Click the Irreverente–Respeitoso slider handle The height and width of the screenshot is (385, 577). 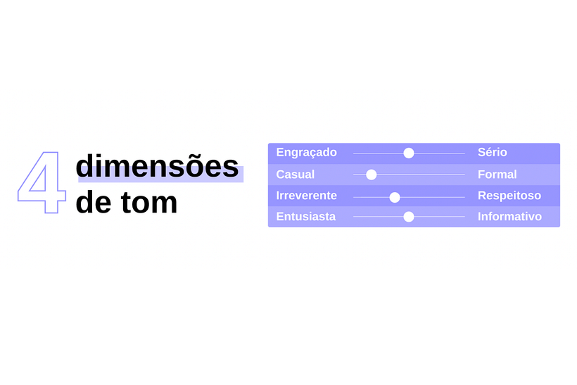(395, 197)
